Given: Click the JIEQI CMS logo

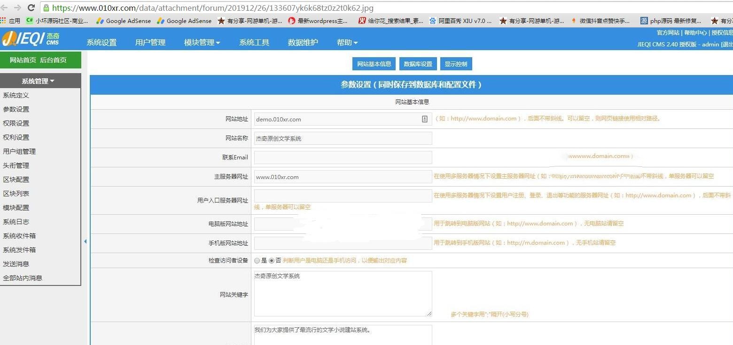Looking at the screenshot, I should (x=31, y=39).
